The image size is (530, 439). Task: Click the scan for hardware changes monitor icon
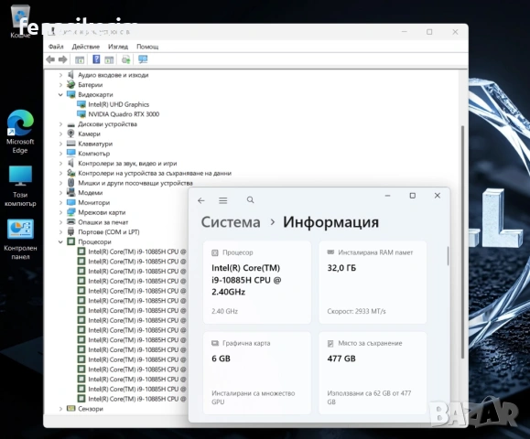143,59
